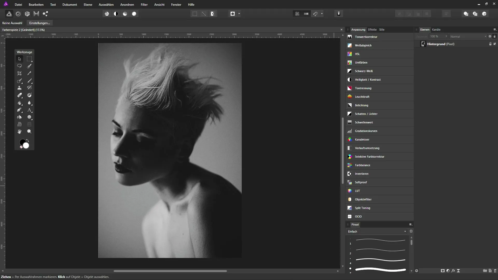The height and width of the screenshot is (280, 498).
Task: Click the no-color reset swatch
Action: click(x=21, y=147)
